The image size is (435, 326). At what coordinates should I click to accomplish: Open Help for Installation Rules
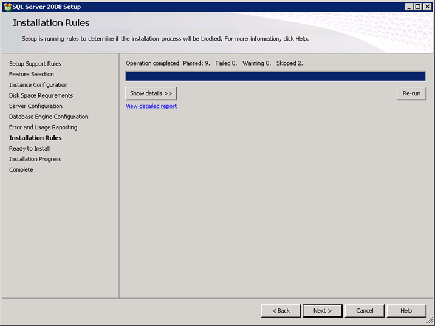coord(406,311)
